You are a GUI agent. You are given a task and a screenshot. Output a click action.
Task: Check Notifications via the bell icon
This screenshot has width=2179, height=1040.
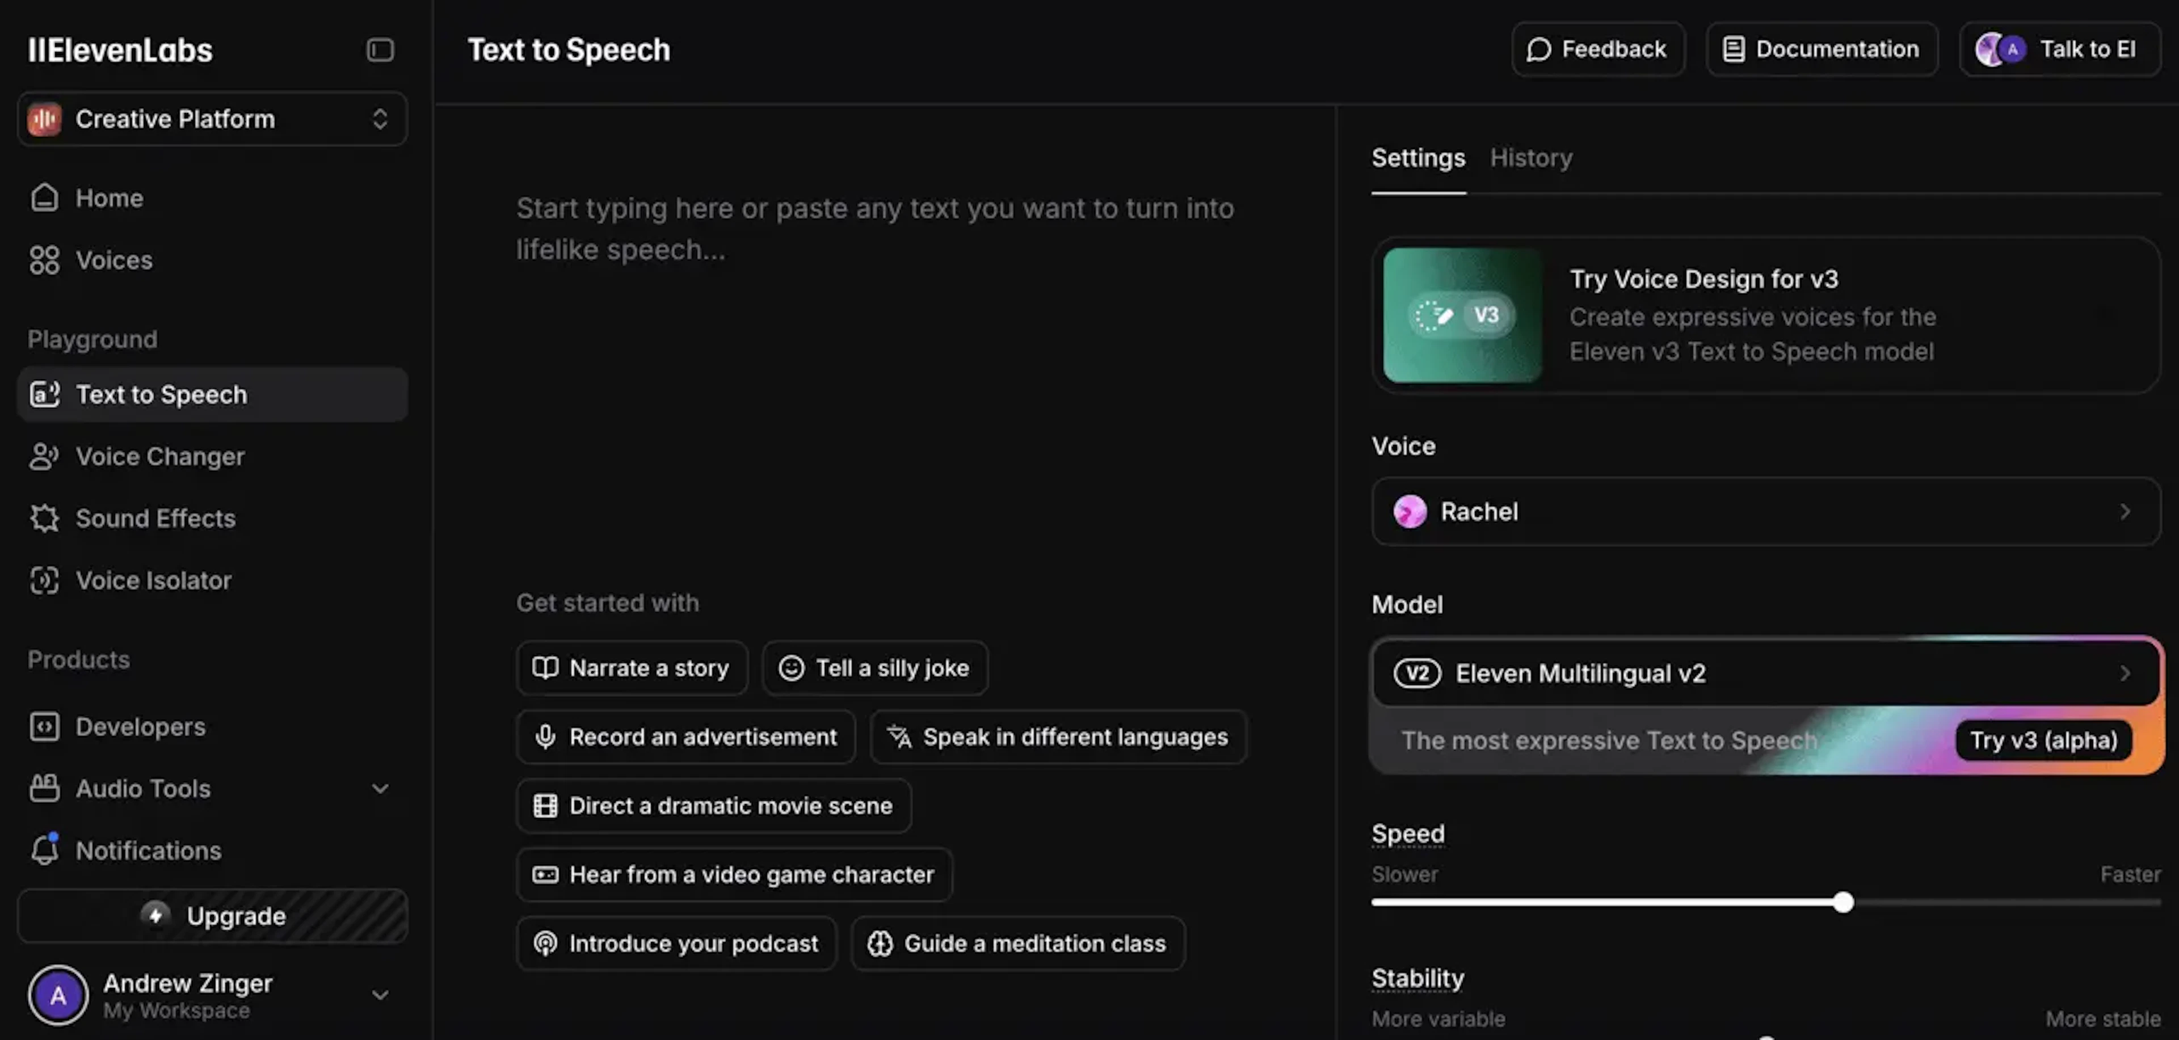point(44,850)
